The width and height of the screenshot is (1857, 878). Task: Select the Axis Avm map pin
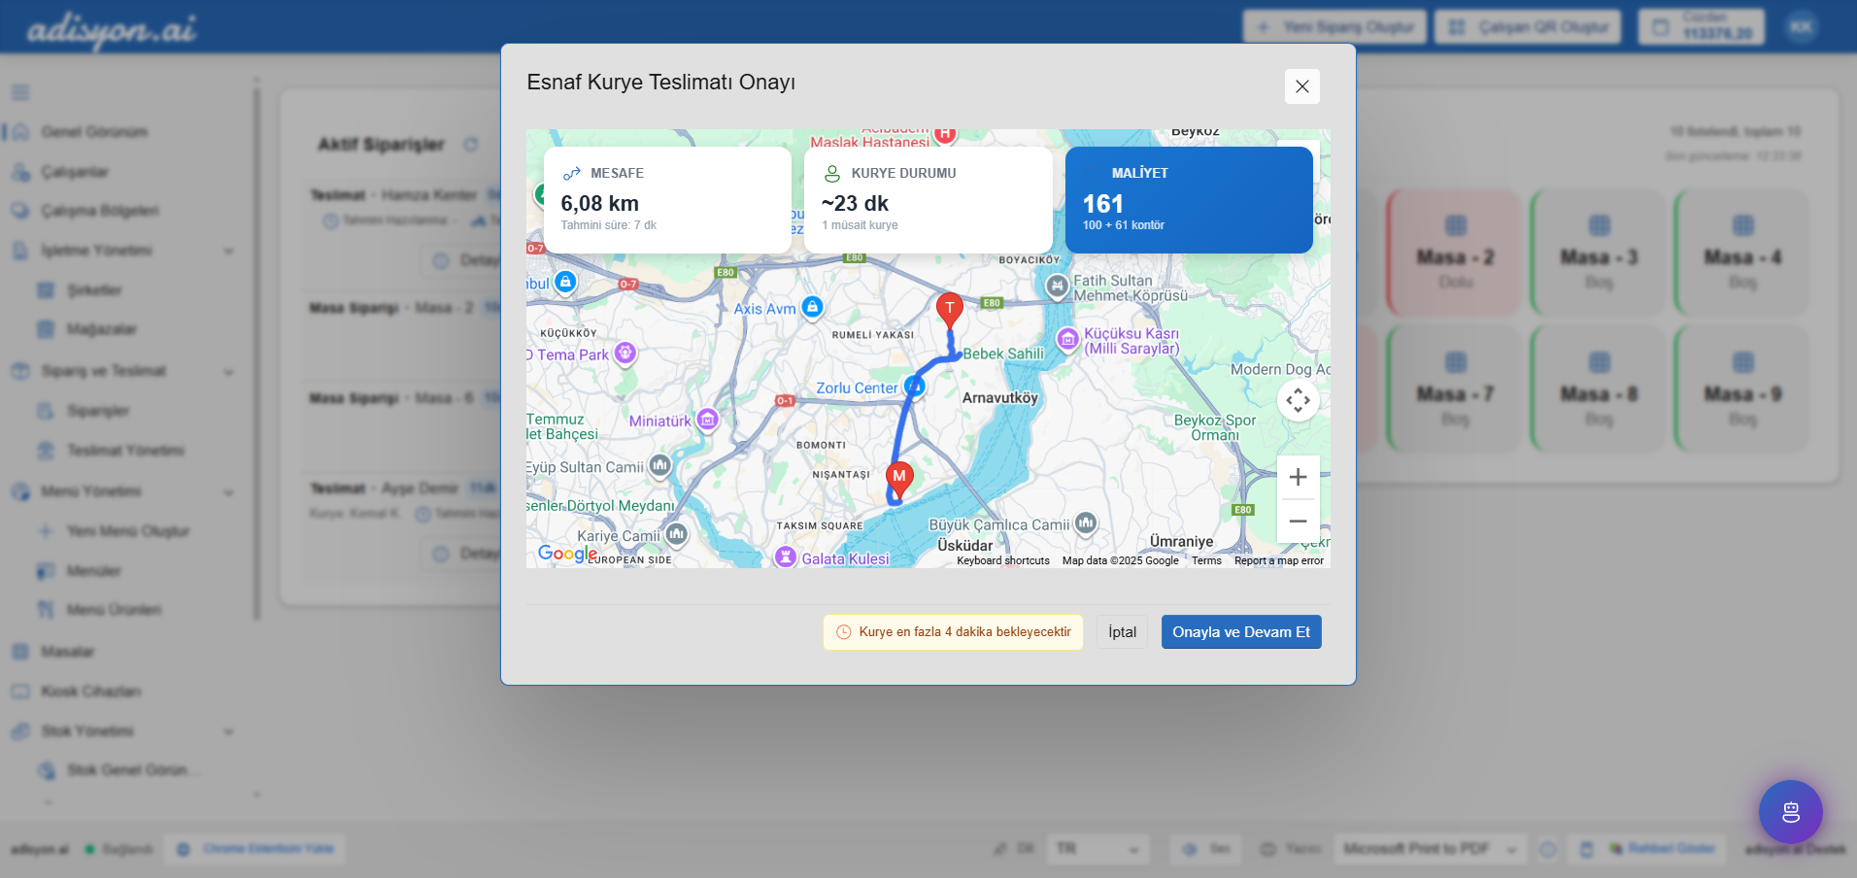click(x=813, y=308)
